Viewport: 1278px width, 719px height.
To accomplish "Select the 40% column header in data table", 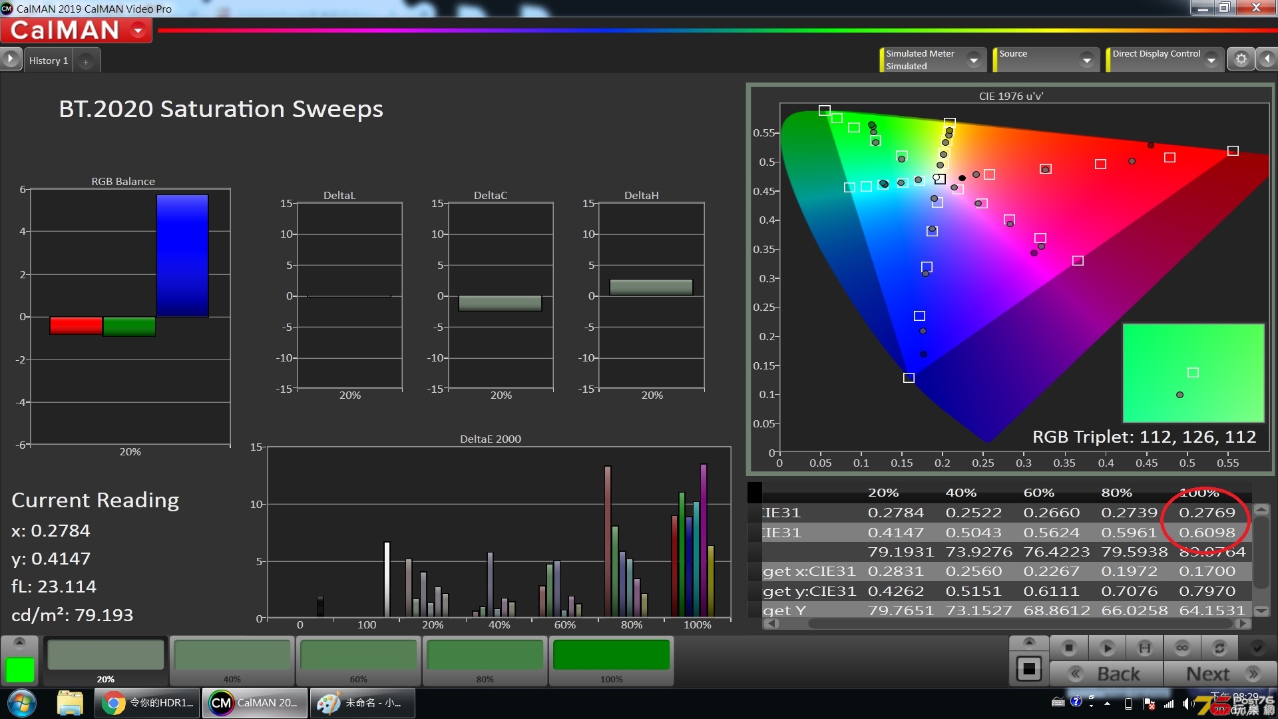I will pyautogui.click(x=961, y=493).
